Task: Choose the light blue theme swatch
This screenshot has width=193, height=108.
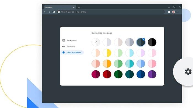Action: (x=141, y=63)
